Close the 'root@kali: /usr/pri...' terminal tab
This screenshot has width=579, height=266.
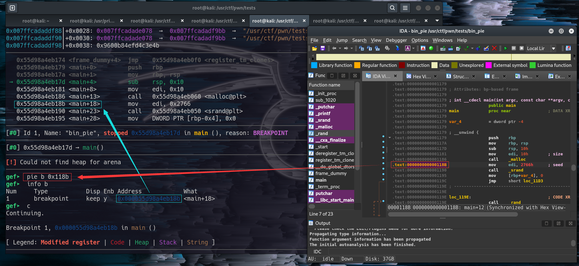point(122,21)
